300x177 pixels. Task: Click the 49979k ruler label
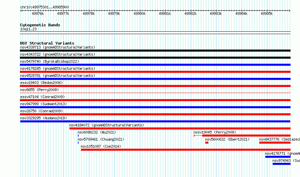coord(114,13)
